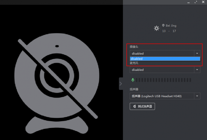The height and width of the screenshot is (140, 207).
Task: Click the 扬声器 speaker label
Action: click(x=134, y=89)
